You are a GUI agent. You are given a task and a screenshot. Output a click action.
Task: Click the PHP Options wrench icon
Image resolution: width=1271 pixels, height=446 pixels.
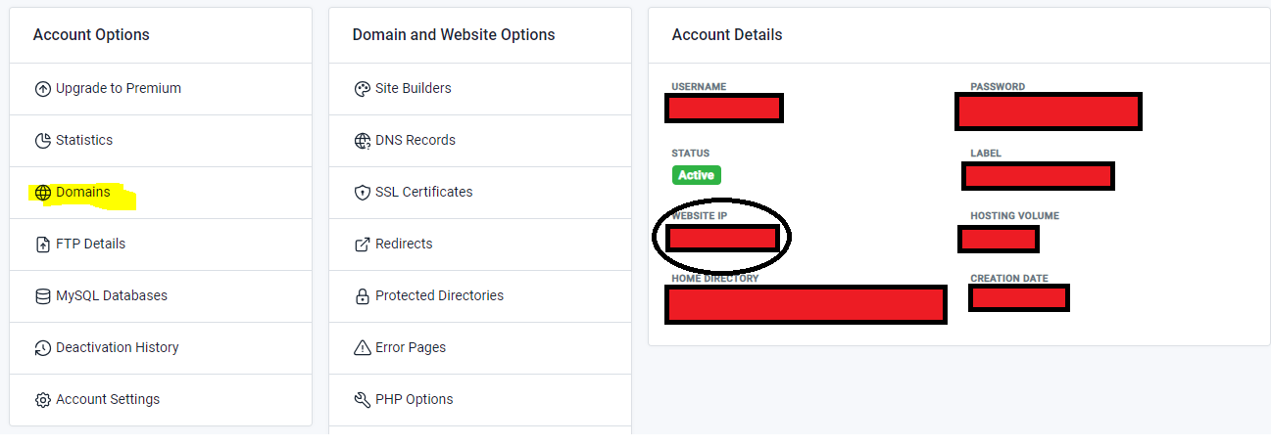point(362,400)
